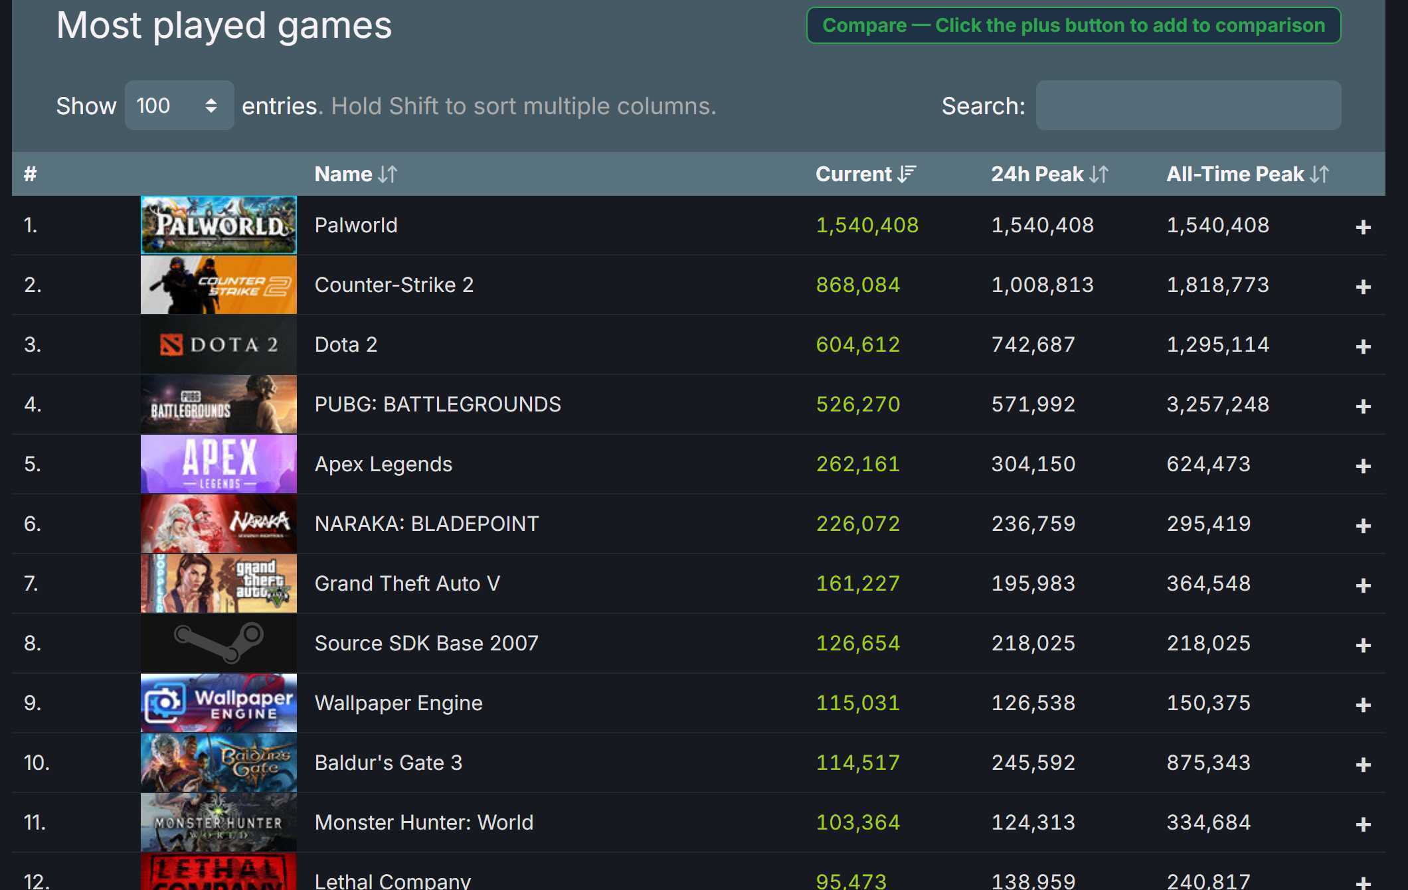Select GTA V all-time peak 364,548

[x=1209, y=583]
